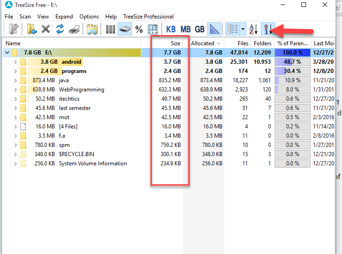Click the refresh scan arrows icon
342x254 pixels.
60,30
